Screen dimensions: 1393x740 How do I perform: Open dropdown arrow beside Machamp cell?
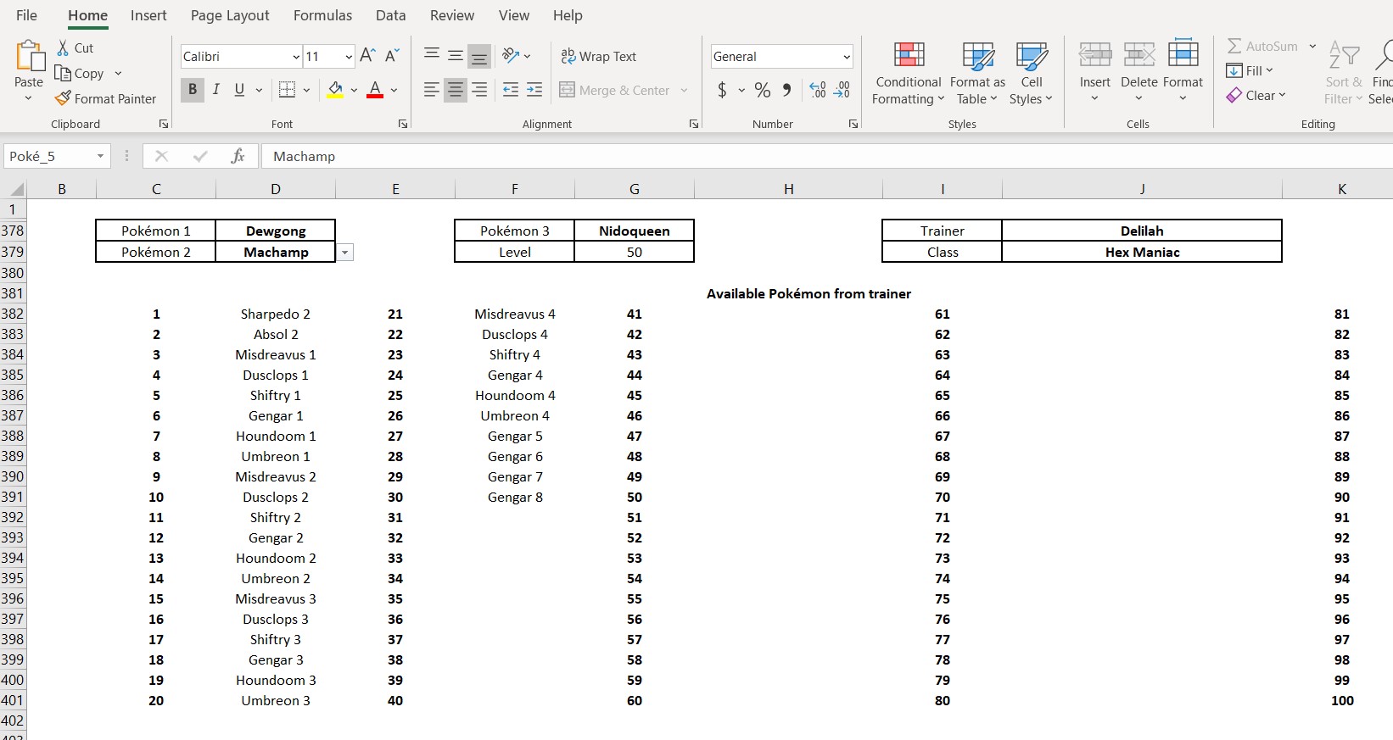[x=345, y=253]
